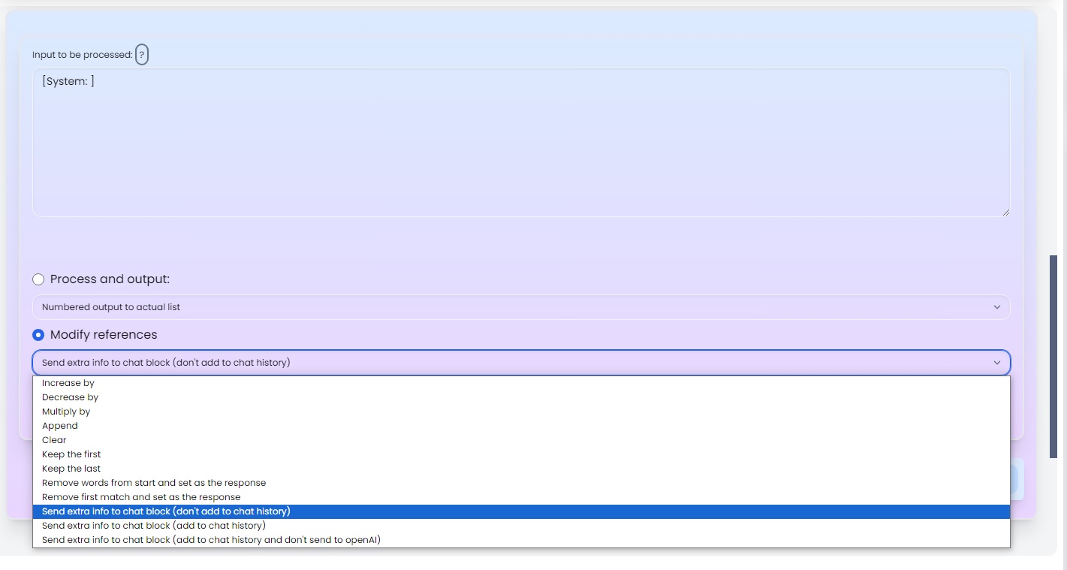
Task: Select Multiply by from the list
Action: [66, 412]
